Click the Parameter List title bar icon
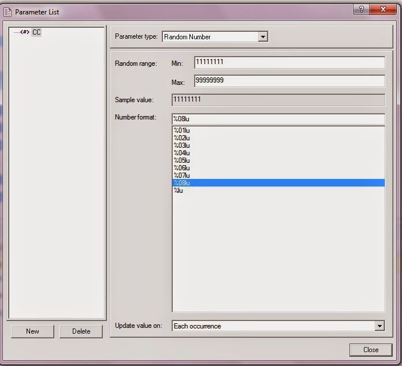402x366 pixels. 8,12
